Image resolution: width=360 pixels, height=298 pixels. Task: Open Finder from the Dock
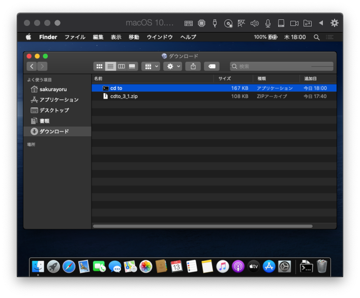tap(38, 266)
